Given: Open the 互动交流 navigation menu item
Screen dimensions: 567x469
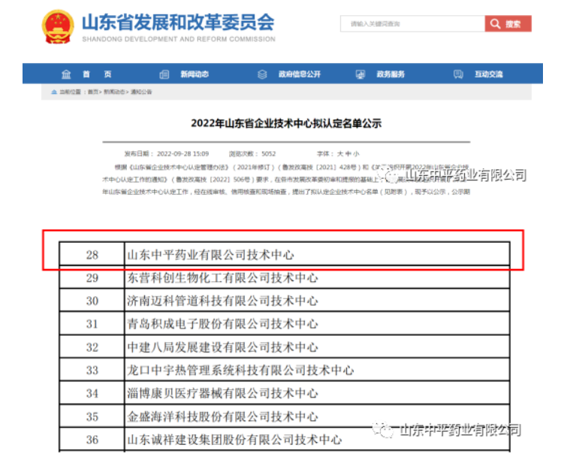Looking at the screenshot, I should tap(489, 74).
